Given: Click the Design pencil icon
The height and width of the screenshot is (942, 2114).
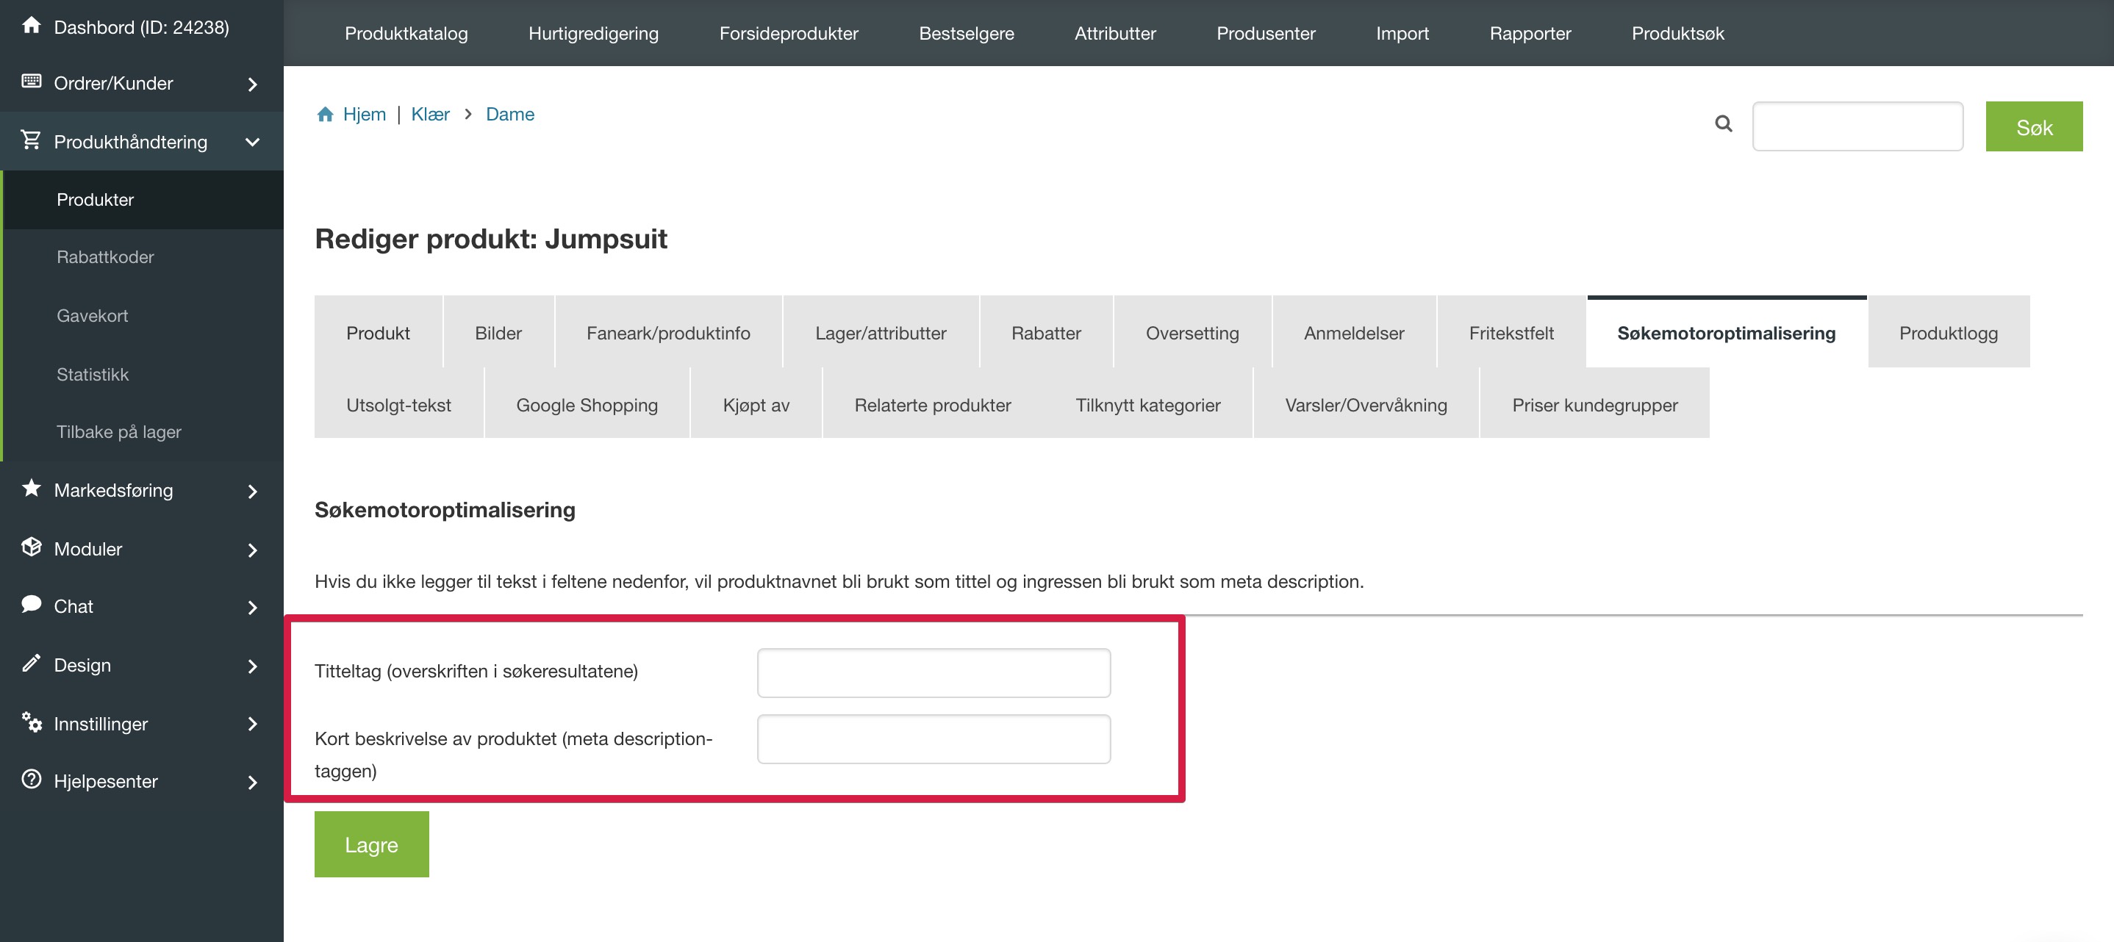Looking at the screenshot, I should click(x=31, y=664).
